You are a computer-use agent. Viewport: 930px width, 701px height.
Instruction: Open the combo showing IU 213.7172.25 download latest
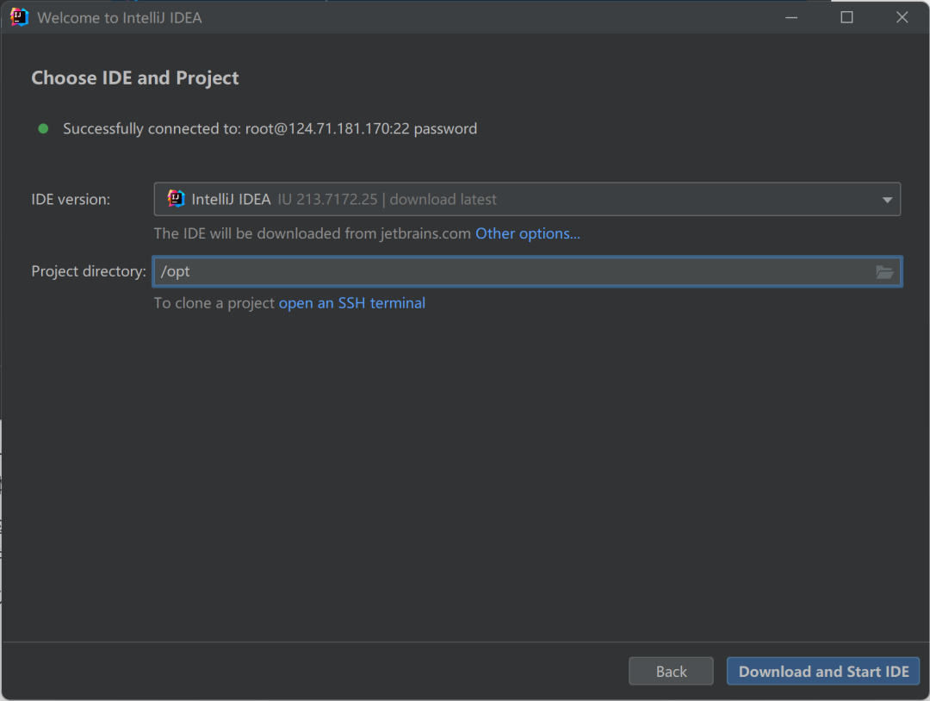coord(527,199)
